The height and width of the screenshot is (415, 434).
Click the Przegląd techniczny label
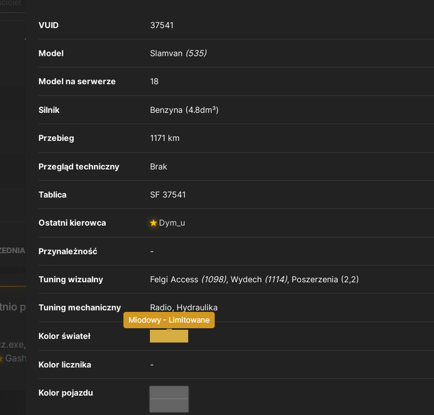[79, 167]
